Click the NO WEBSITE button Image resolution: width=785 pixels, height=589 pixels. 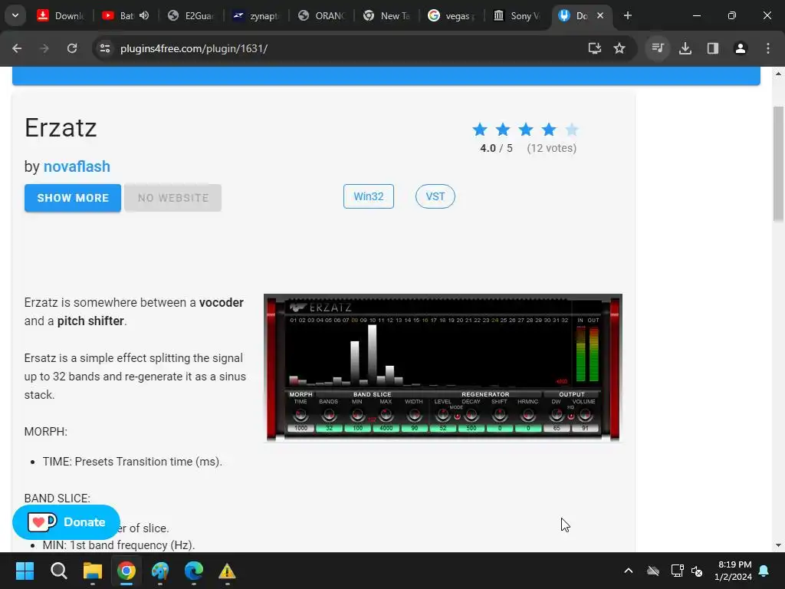(x=172, y=198)
